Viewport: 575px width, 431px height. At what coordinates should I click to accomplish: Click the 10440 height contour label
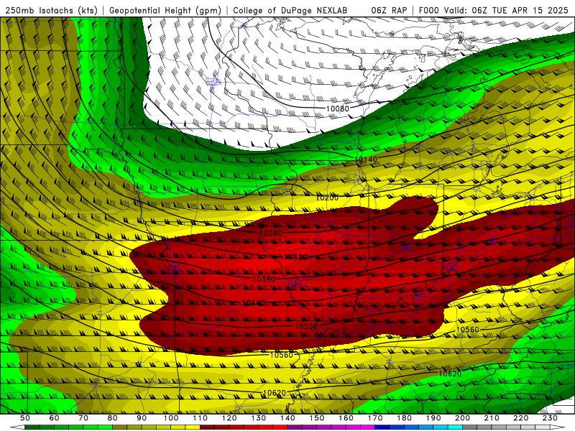click(x=254, y=302)
